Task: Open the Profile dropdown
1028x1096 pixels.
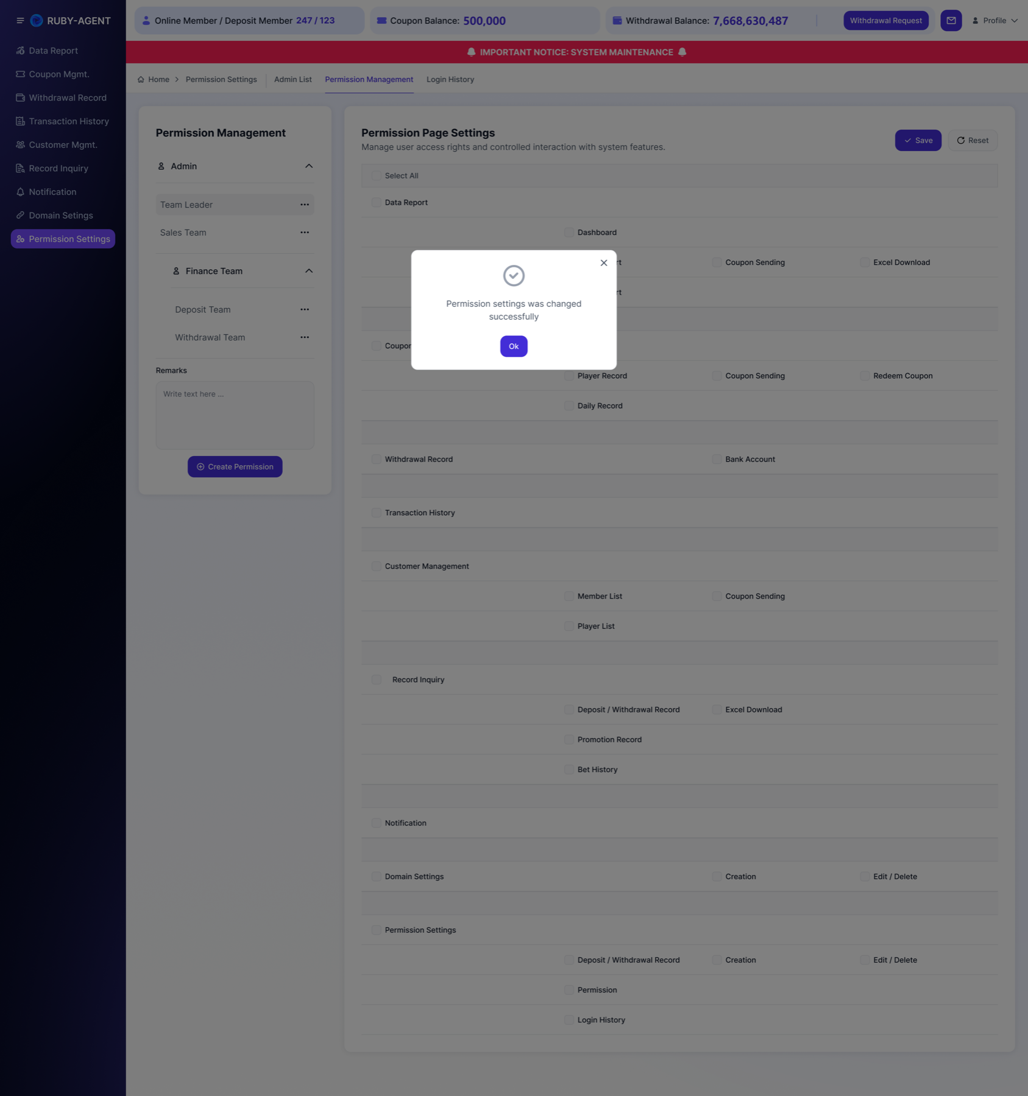Action: click(x=994, y=21)
